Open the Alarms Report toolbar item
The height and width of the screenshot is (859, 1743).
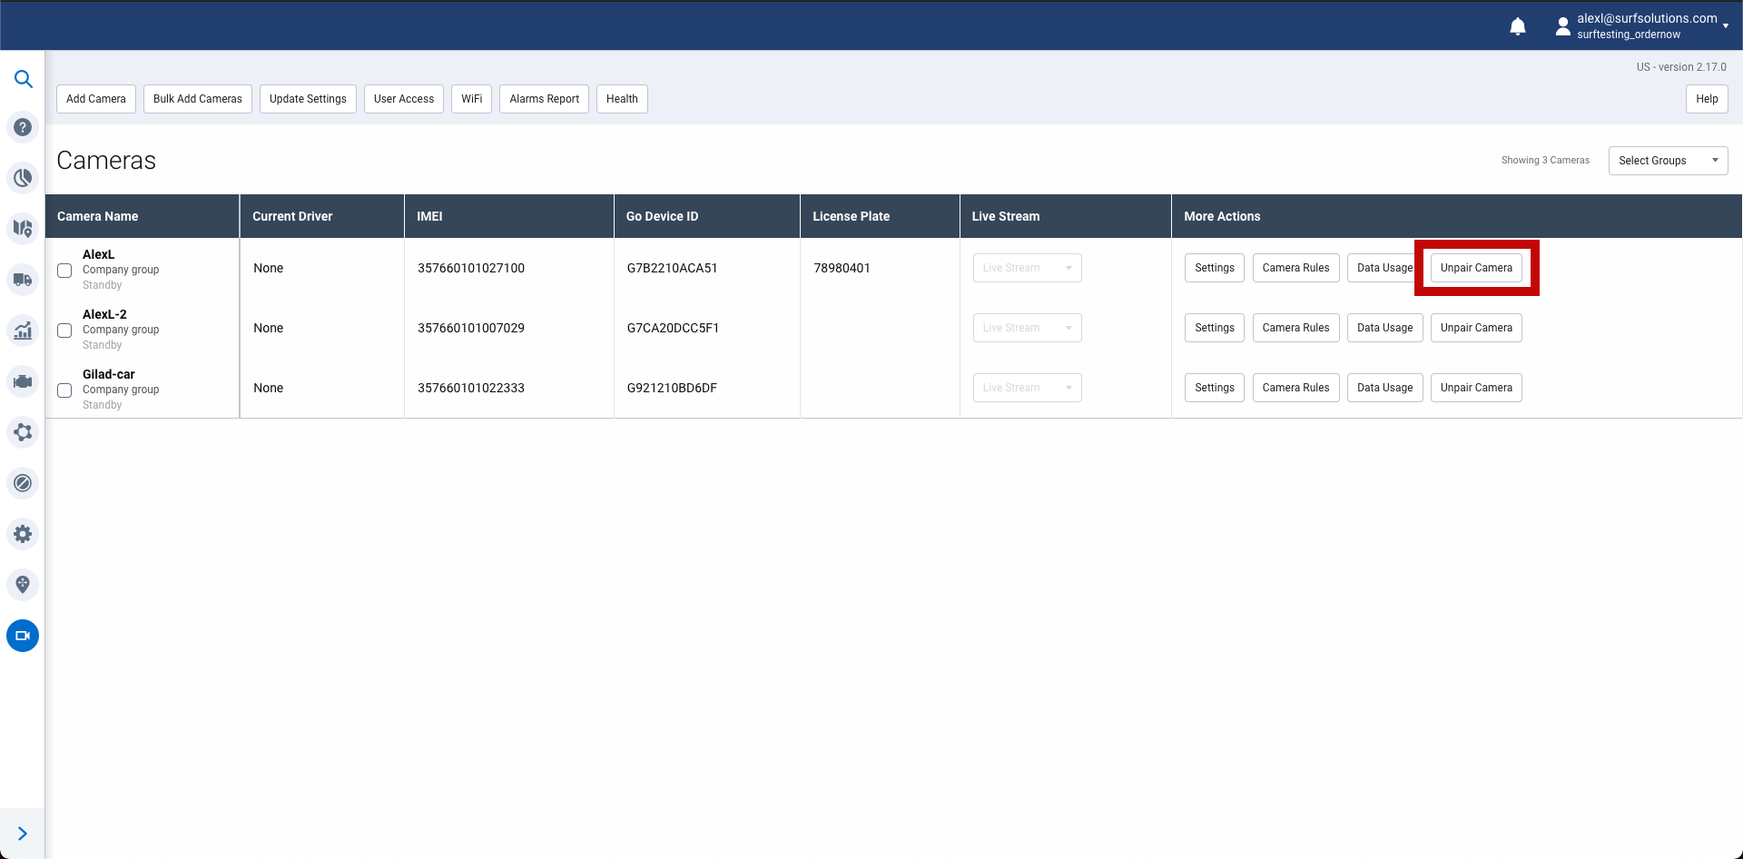pyautogui.click(x=544, y=99)
